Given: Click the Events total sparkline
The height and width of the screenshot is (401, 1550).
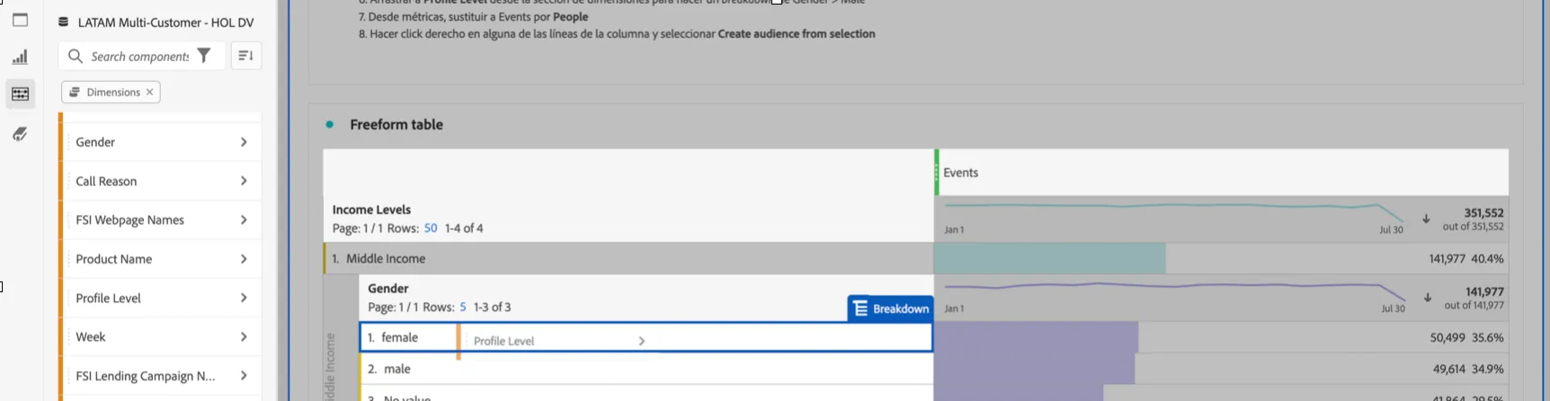Looking at the screenshot, I should [1173, 212].
